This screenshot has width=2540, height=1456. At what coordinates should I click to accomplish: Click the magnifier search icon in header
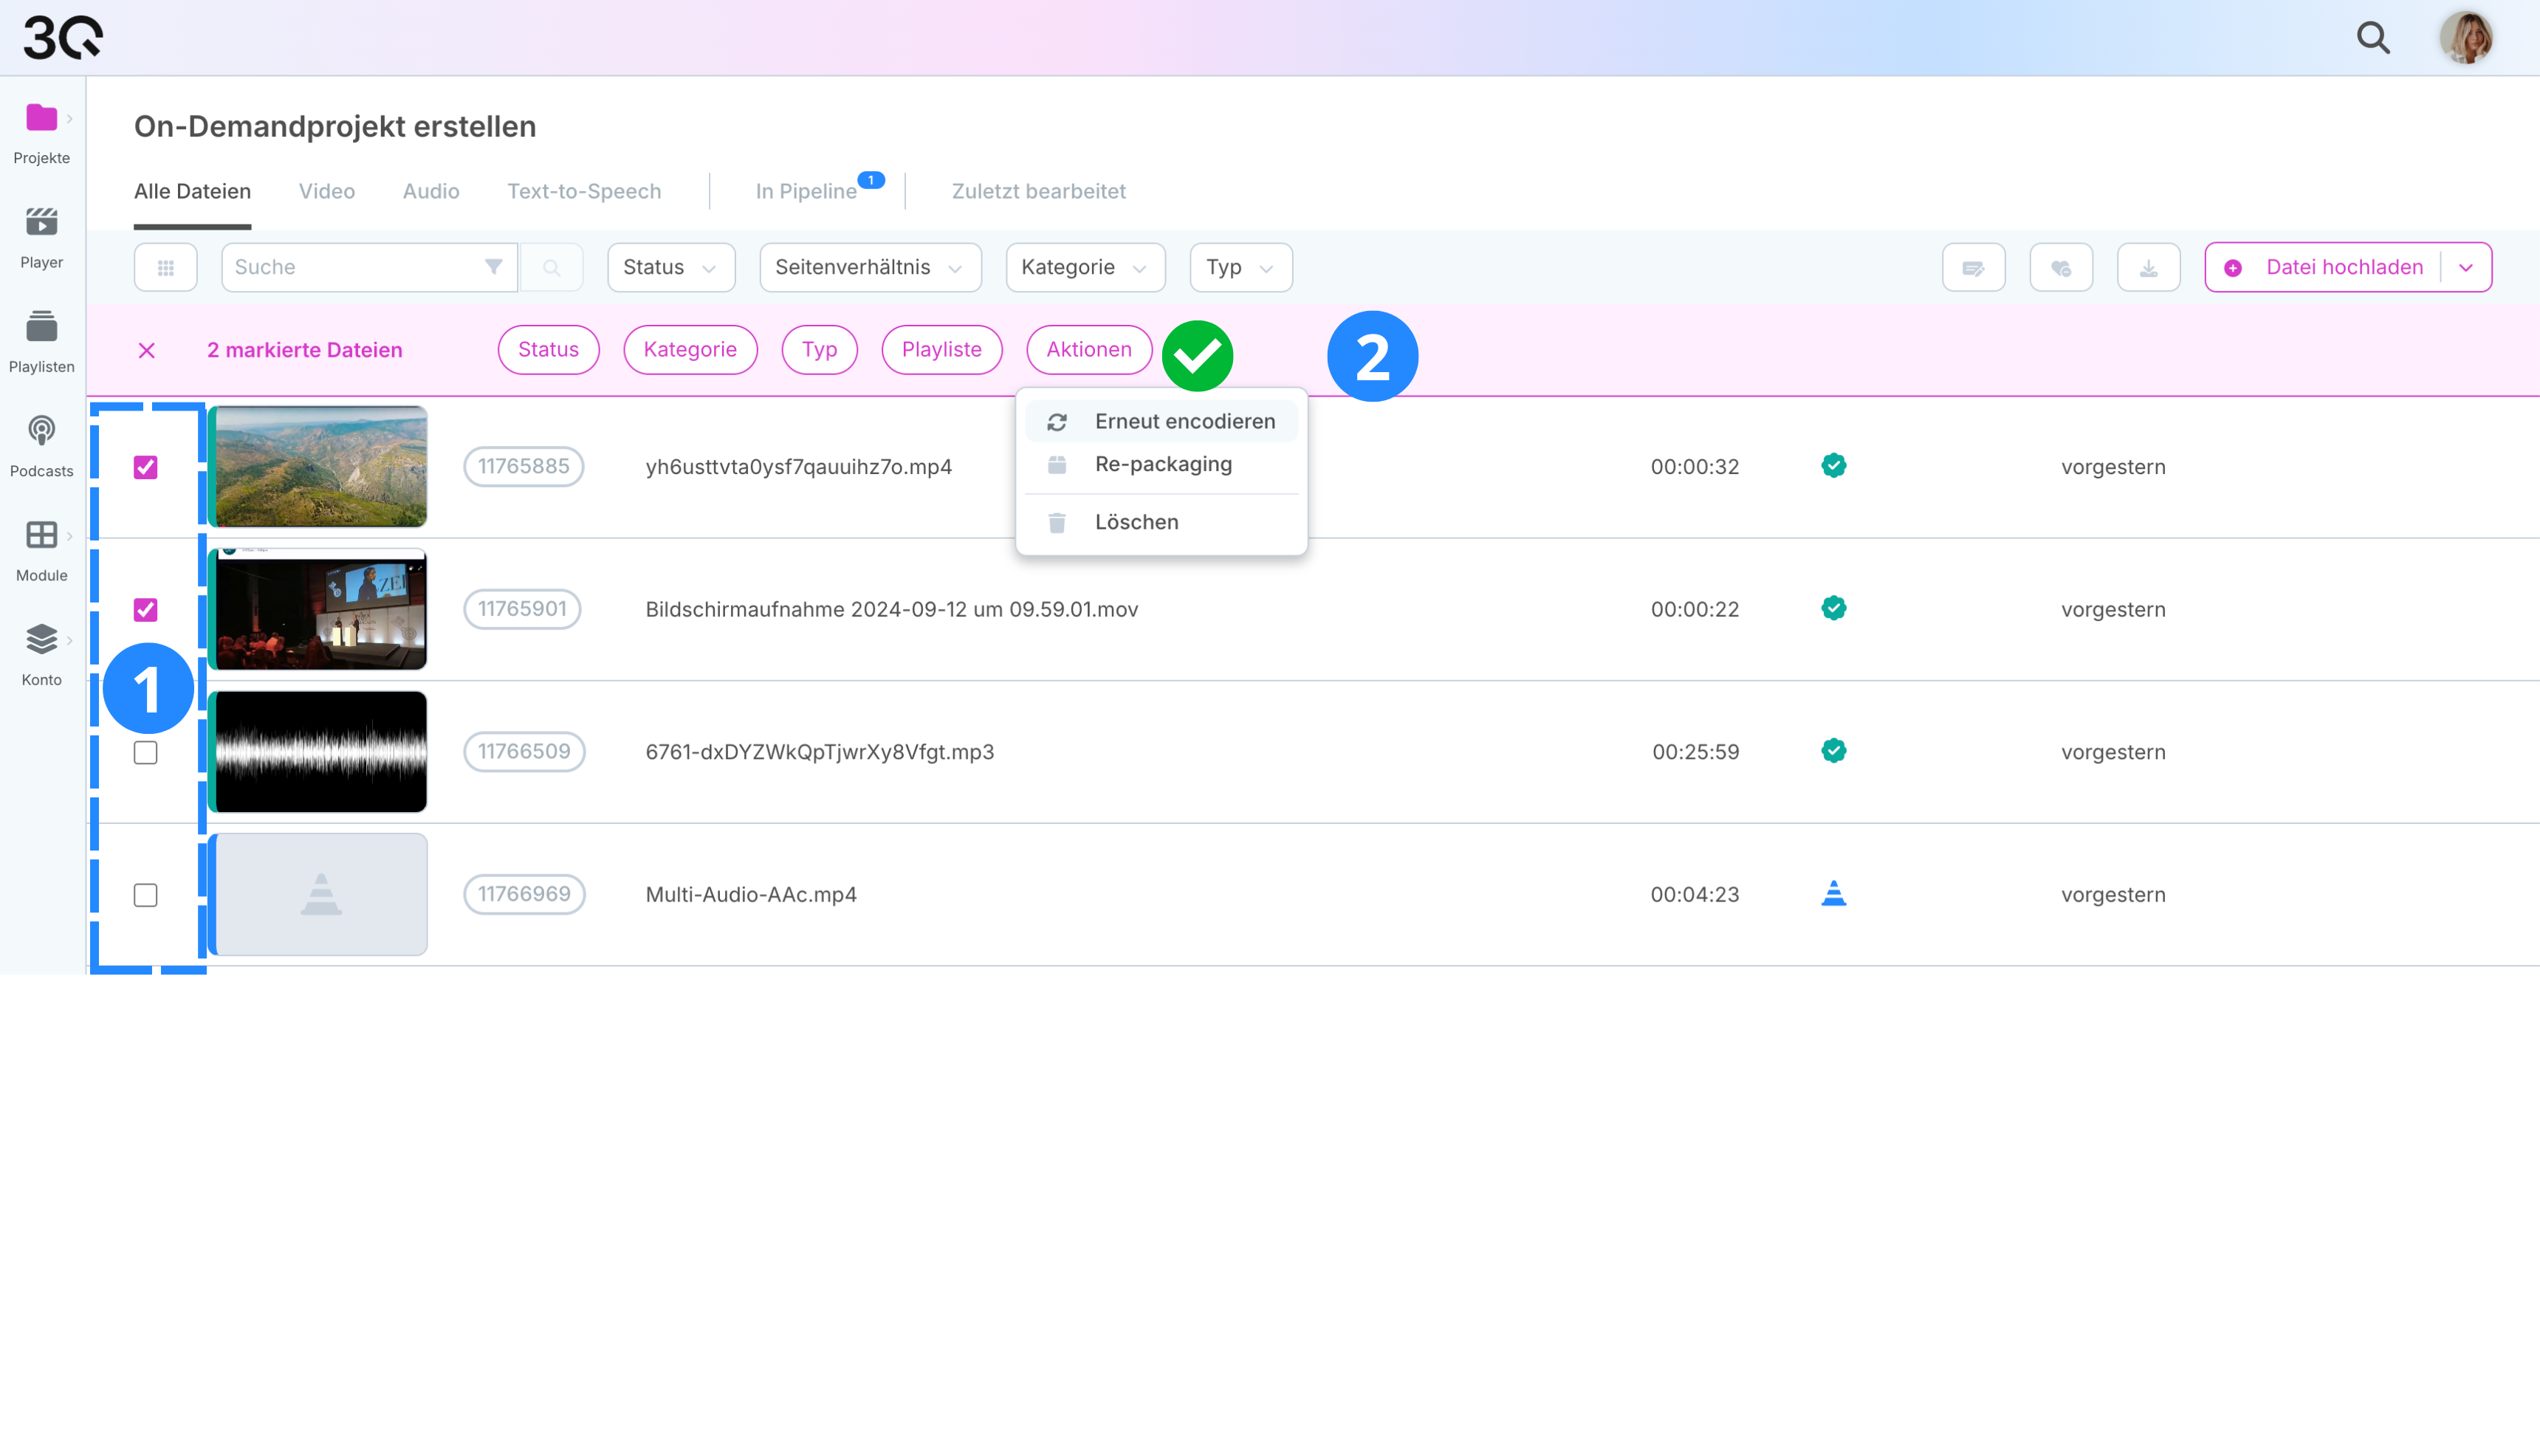pyautogui.click(x=2372, y=38)
